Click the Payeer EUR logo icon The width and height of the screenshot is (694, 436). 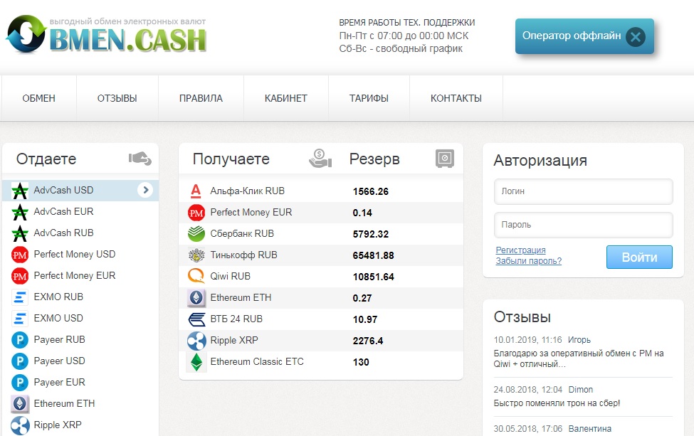[x=20, y=383]
